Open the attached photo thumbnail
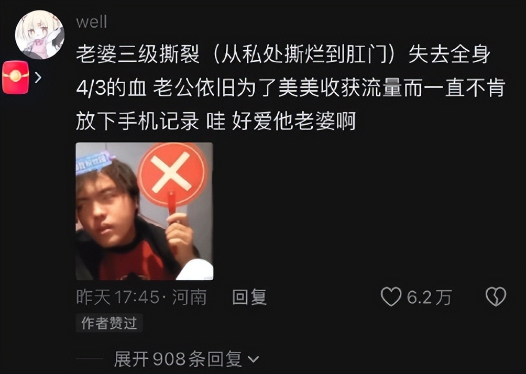 (x=145, y=211)
